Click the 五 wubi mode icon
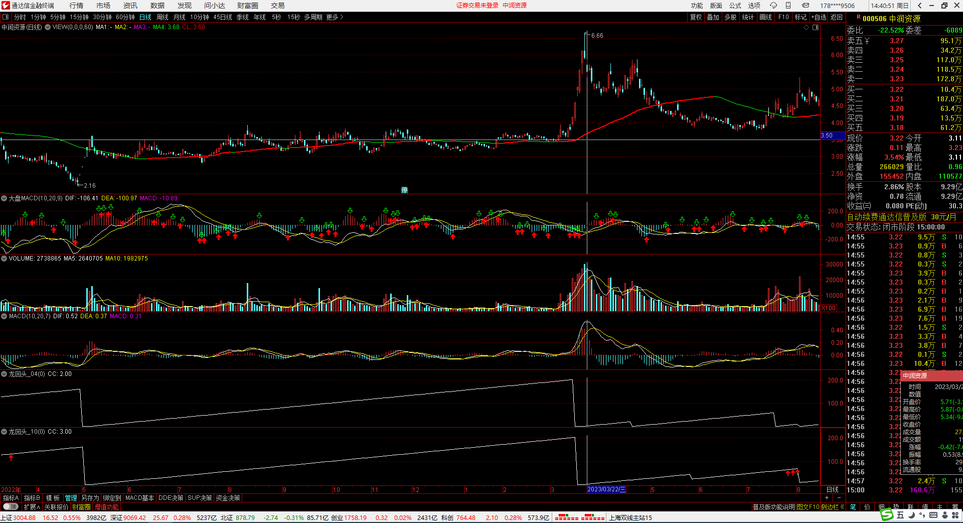 pyautogui.click(x=900, y=515)
